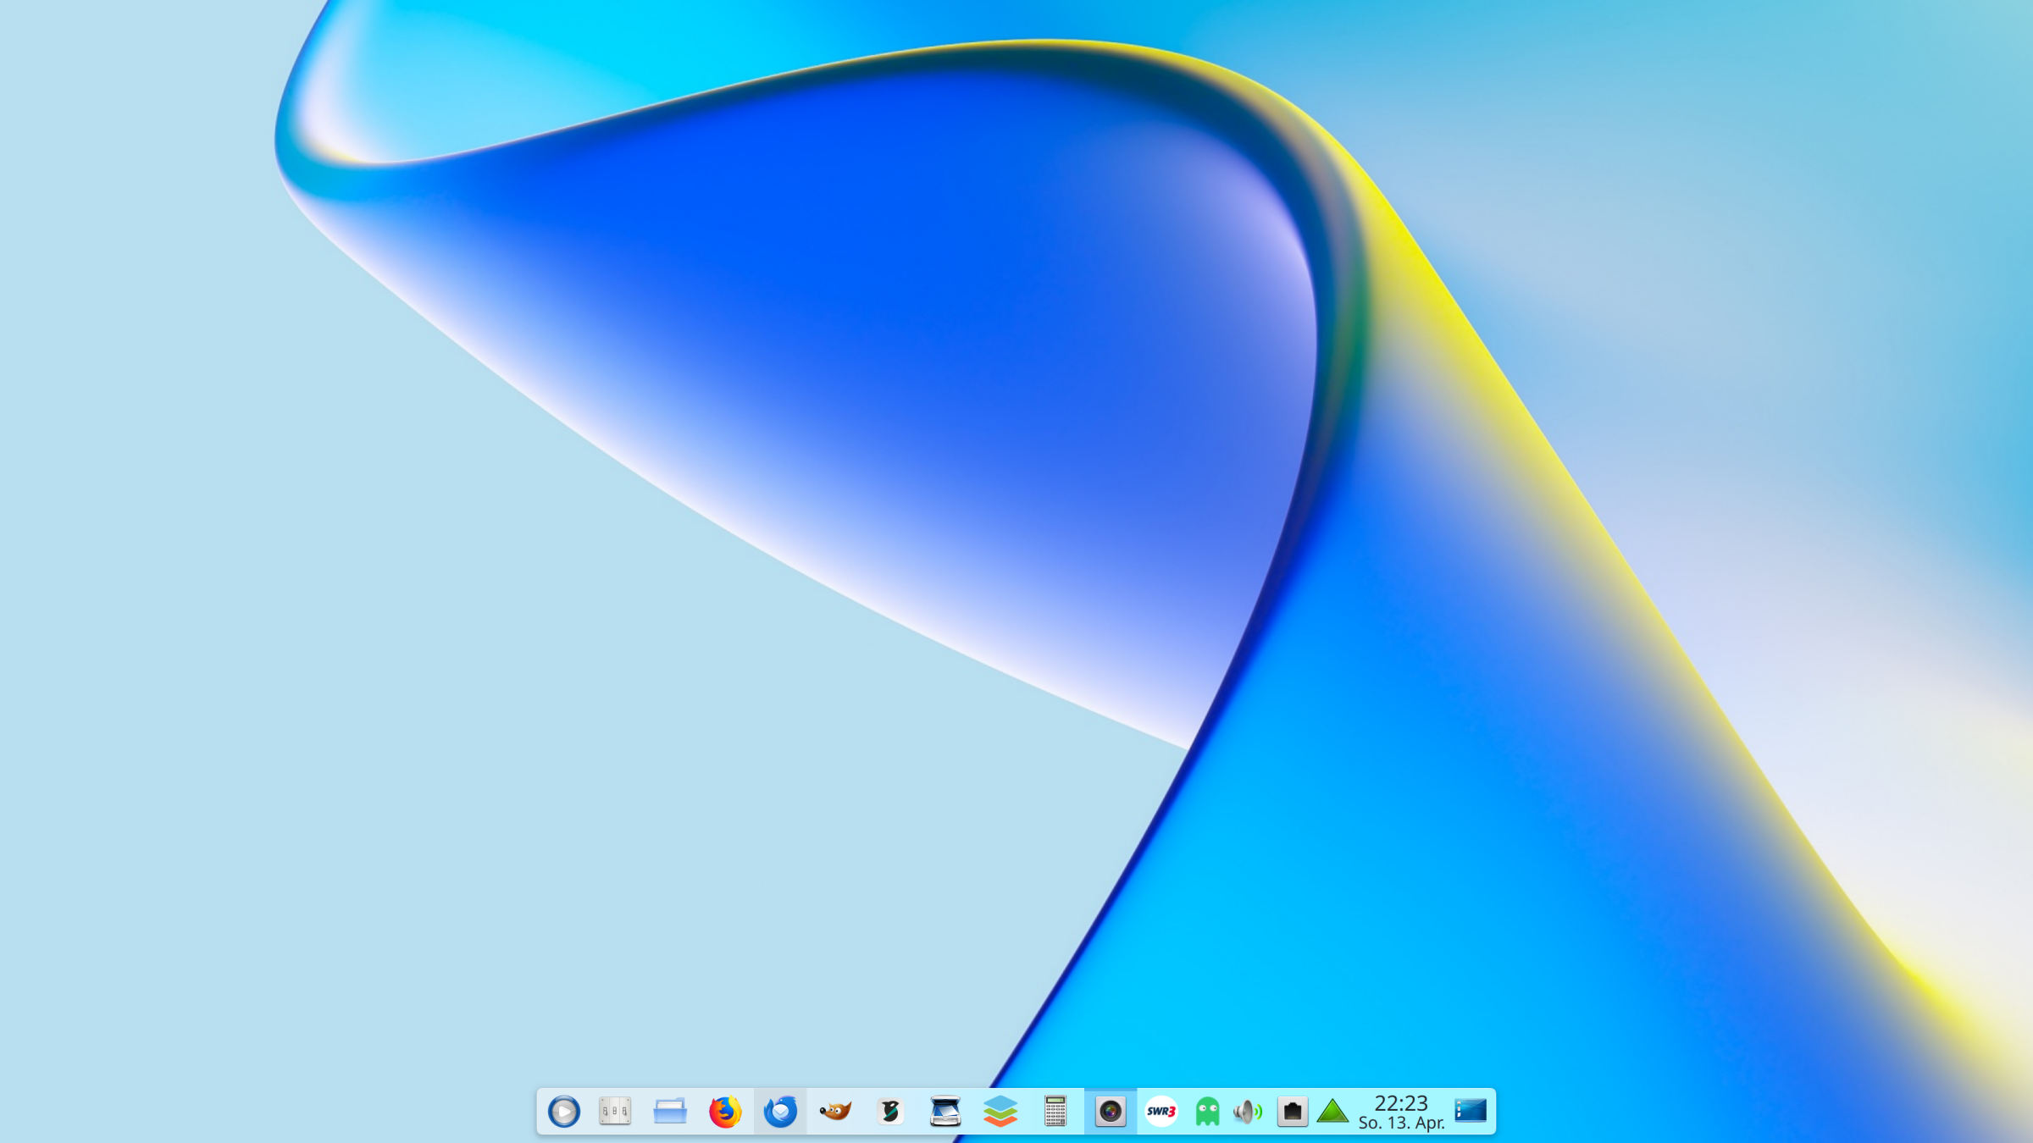Launch Firefox from the panel
2033x1143 pixels.
pos(725,1112)
